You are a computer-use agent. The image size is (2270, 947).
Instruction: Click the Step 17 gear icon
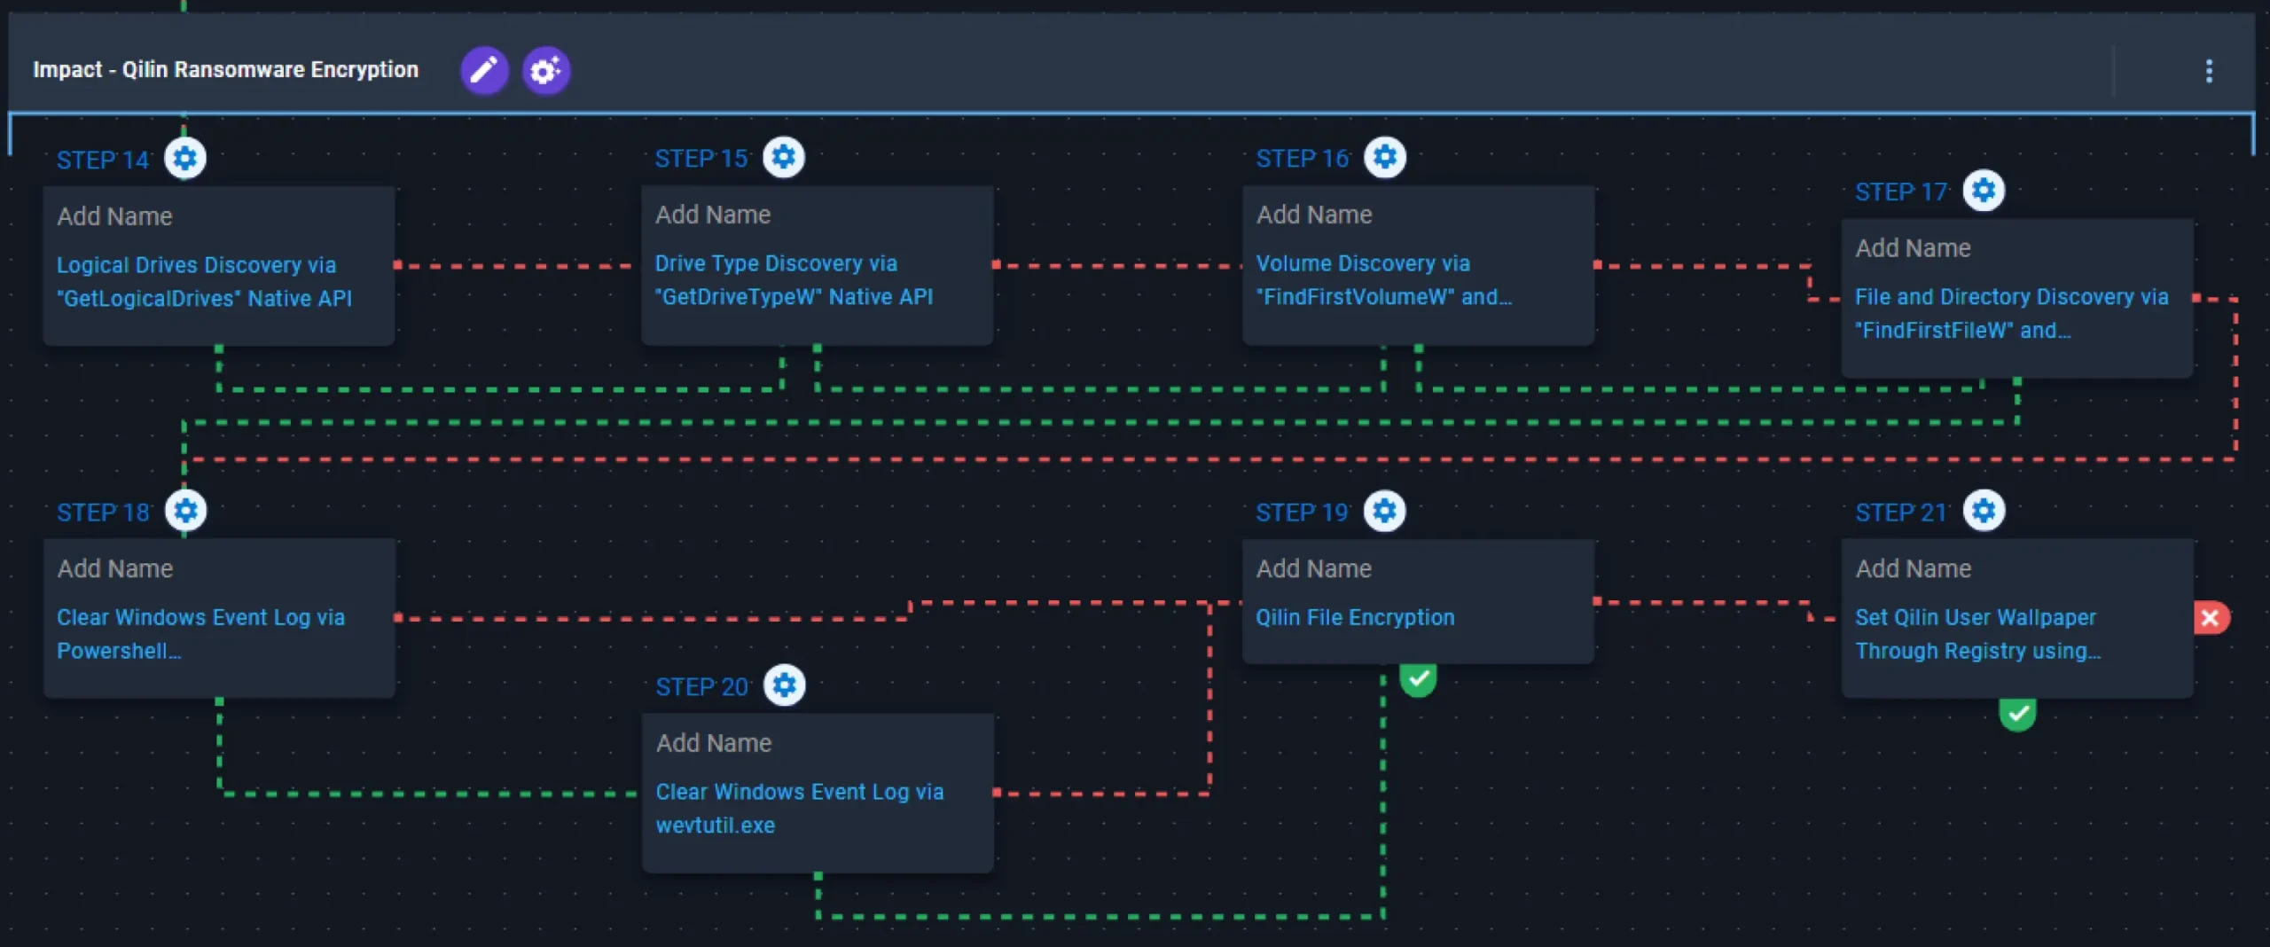coord(1984,191)
